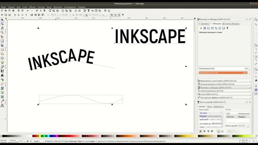Screen dimensions: 258x145
Task: Expand the Контурные эффекты dock panel
Action: click(225, 97)
